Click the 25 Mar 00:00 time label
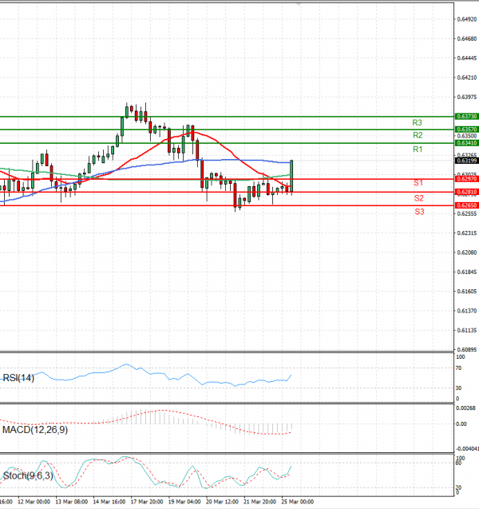 coord(298,502)
